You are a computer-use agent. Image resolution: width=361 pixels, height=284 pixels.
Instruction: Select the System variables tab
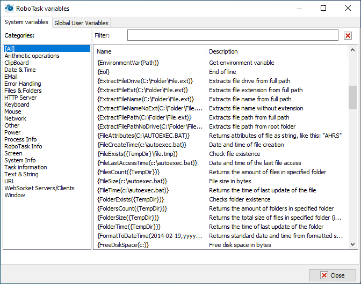pyautogui.click(x=26, y=23)
